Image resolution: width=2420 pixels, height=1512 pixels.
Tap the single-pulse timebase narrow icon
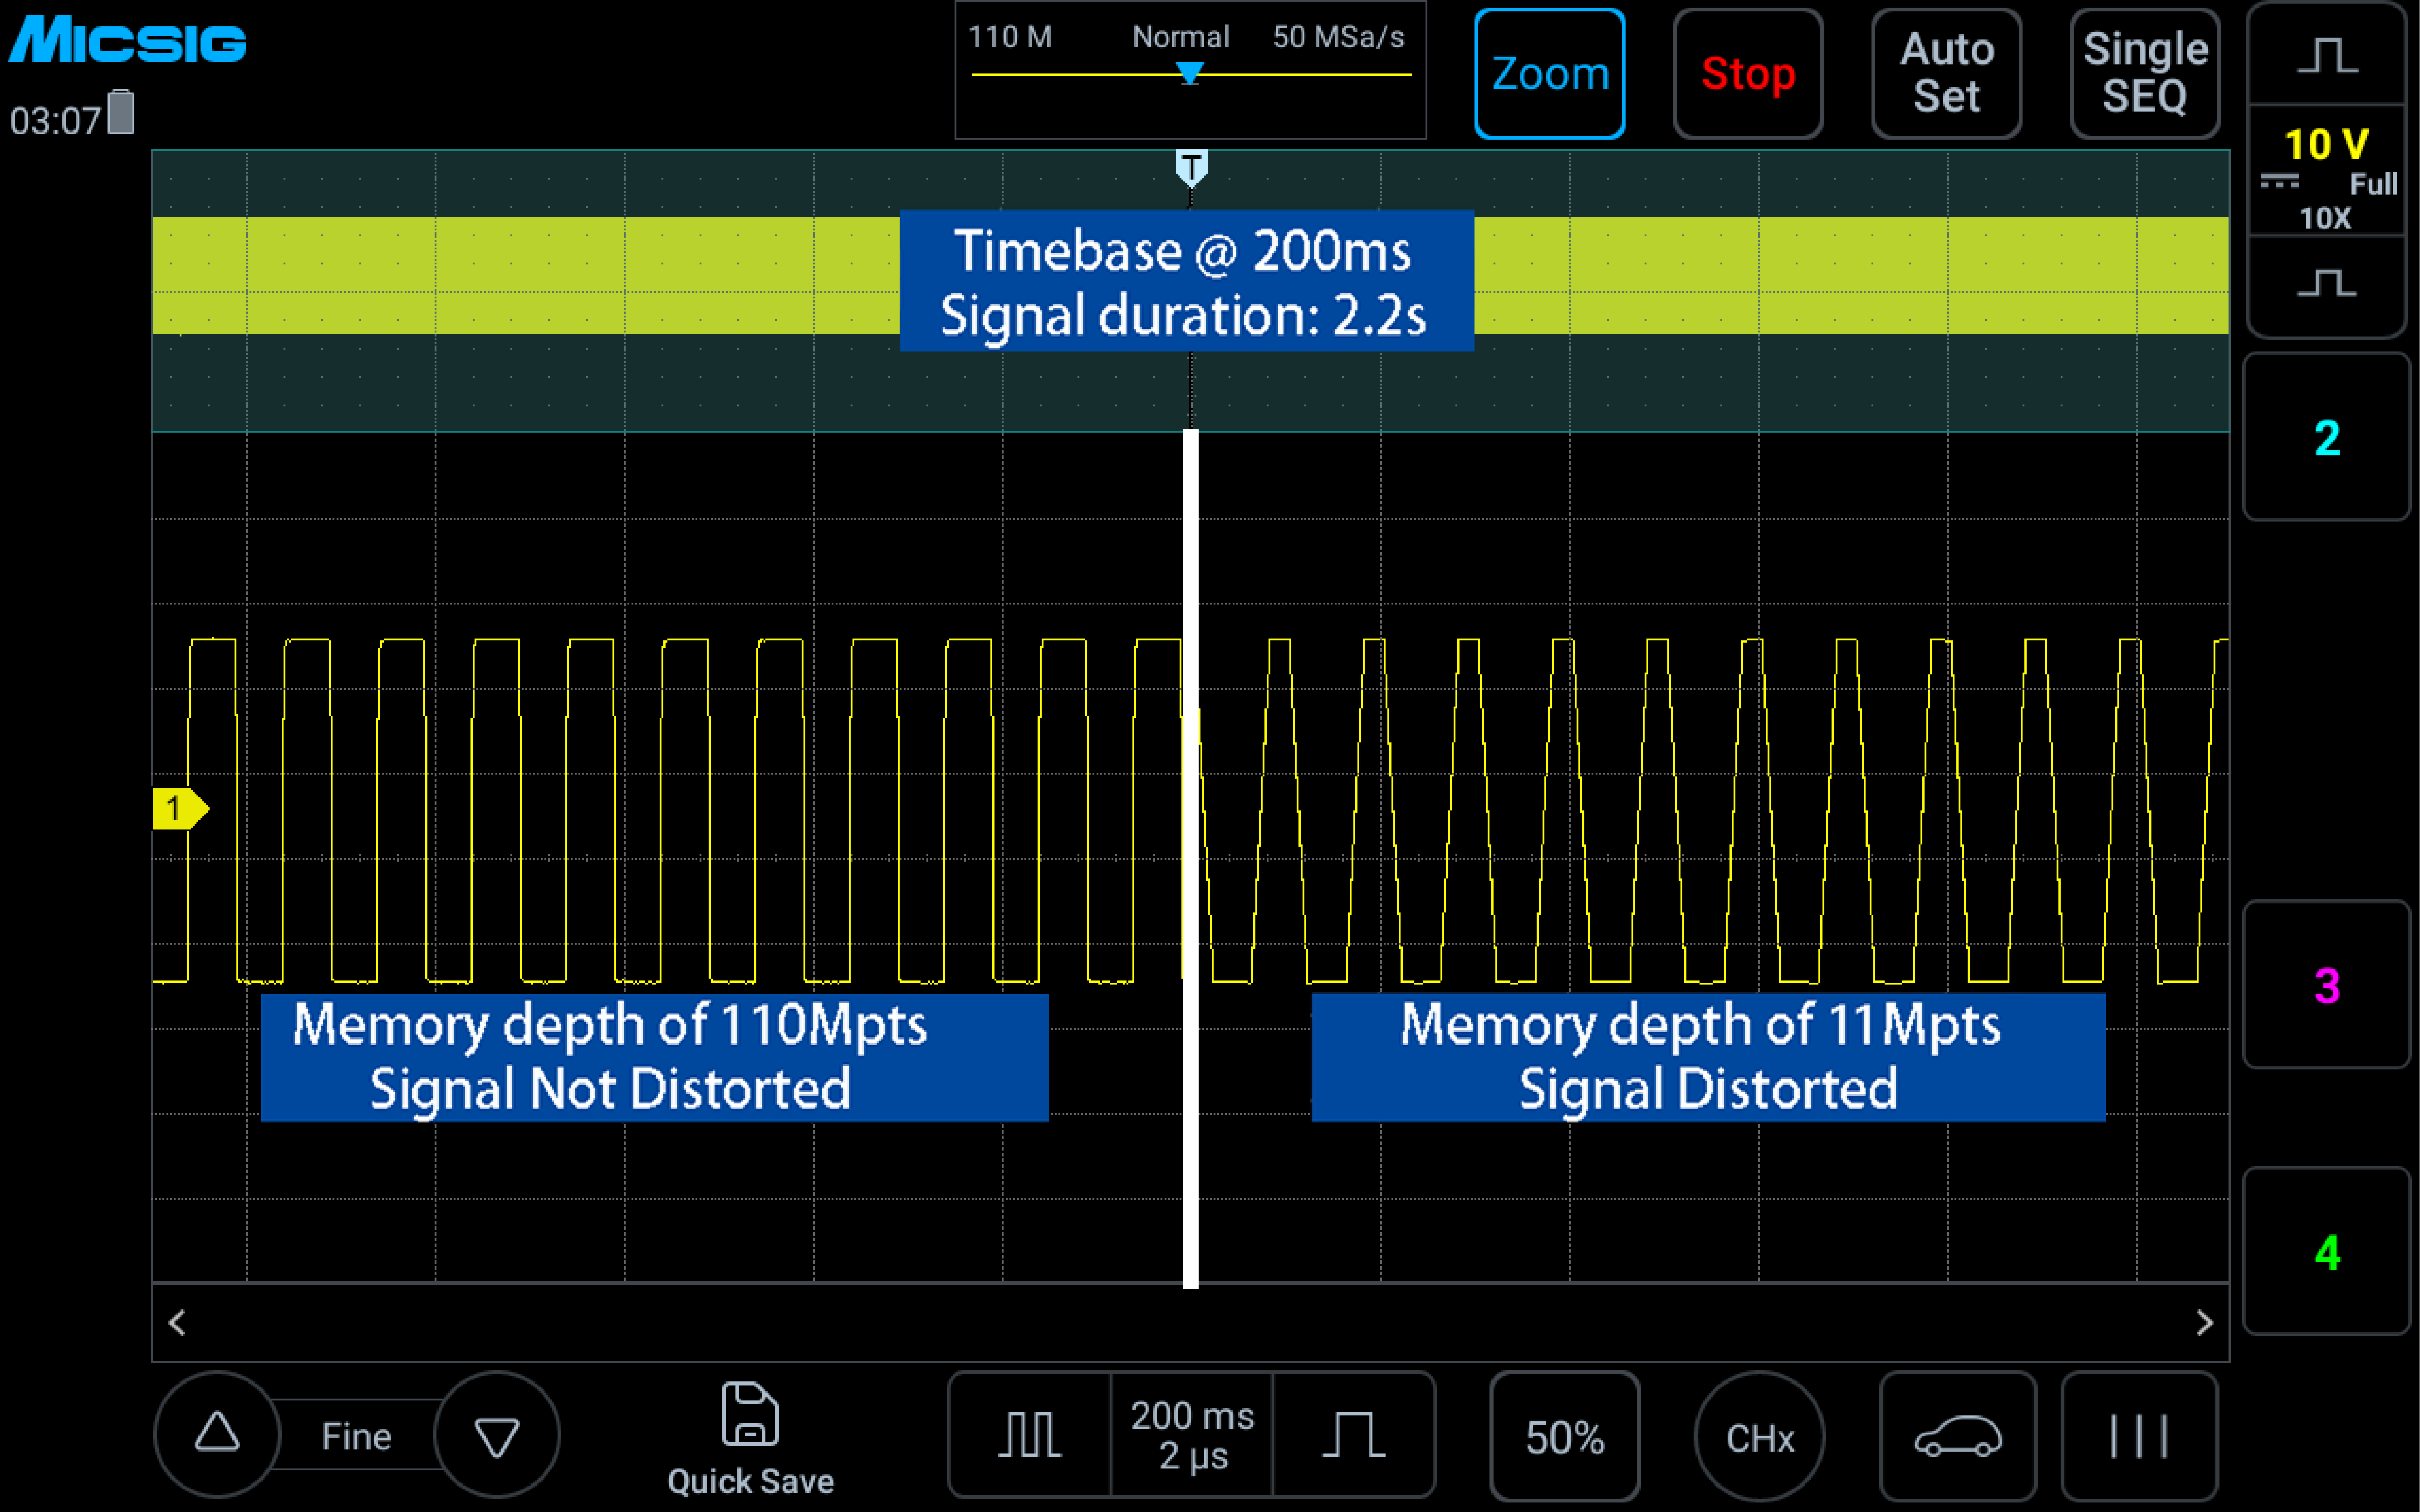1353,1435
